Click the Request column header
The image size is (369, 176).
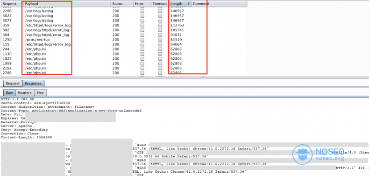pyautogui.click(x=12, y=4)
